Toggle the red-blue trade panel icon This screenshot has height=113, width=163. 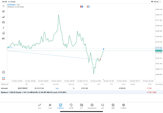coord(81,7)
